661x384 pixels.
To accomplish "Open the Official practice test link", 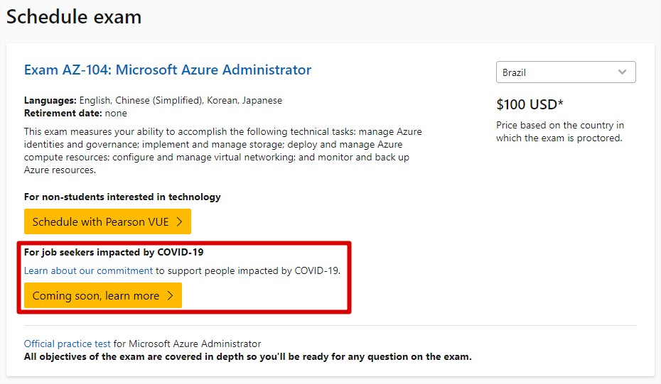I will [x=68, y=344].
